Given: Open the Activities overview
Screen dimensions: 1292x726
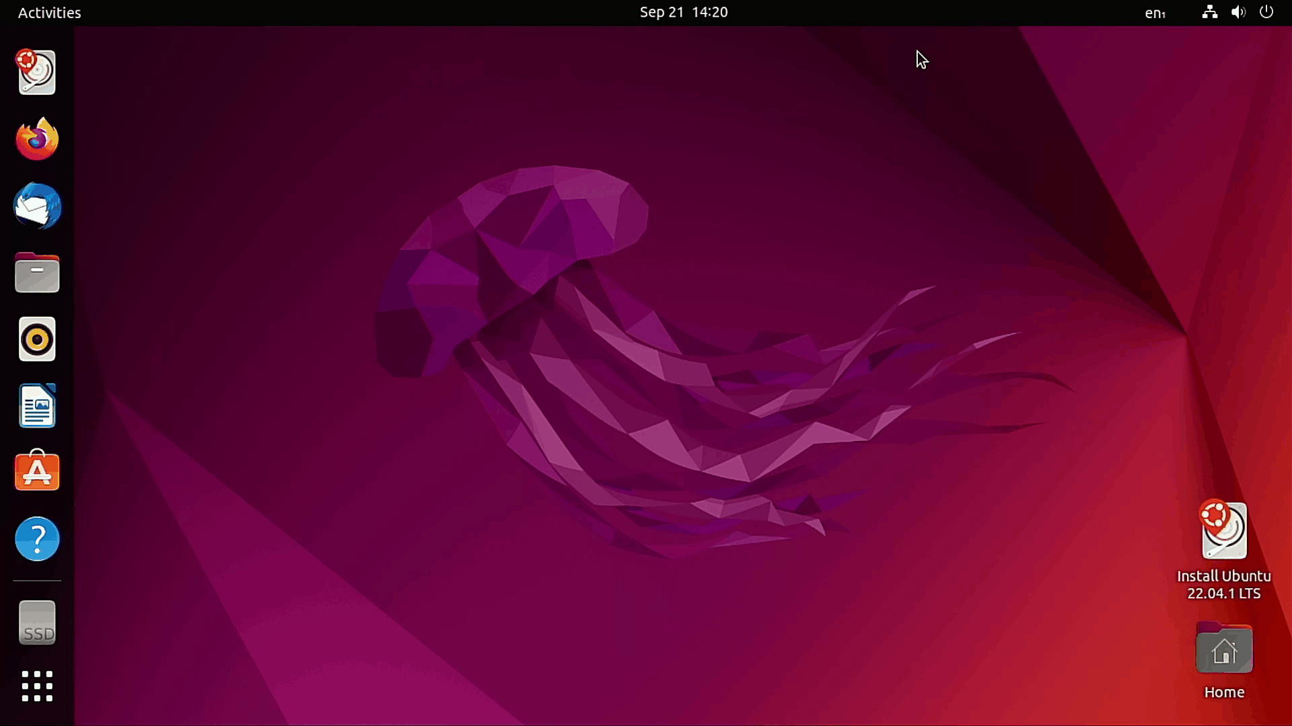Looking at the screenshot, I should (48, 12).
